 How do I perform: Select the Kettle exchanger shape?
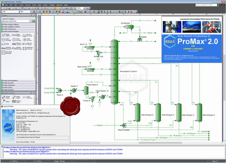click(x=5, y=44)
